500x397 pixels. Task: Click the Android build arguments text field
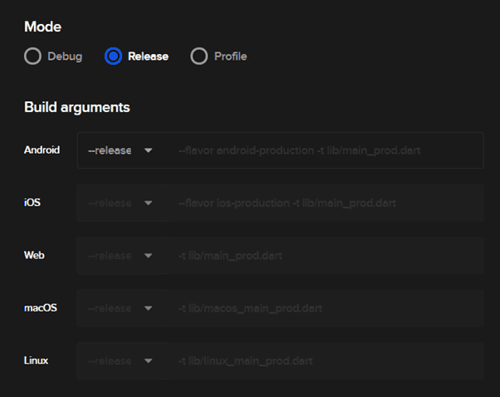[327, 150]
